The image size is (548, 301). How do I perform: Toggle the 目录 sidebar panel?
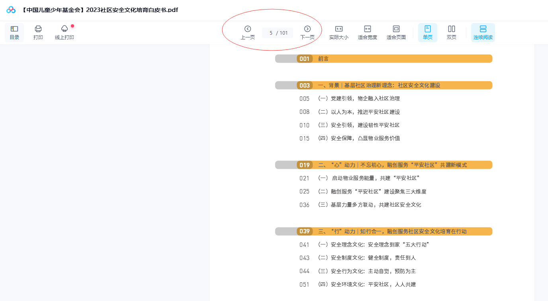14,32
